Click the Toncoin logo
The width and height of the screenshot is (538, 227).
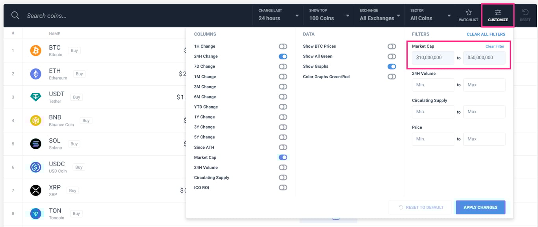coord(35,214)
